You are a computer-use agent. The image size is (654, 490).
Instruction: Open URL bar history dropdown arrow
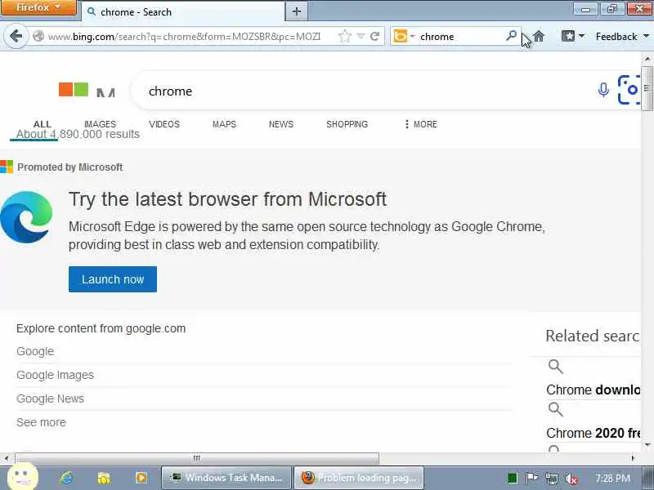pyautogui.click(x=361, y=36)
